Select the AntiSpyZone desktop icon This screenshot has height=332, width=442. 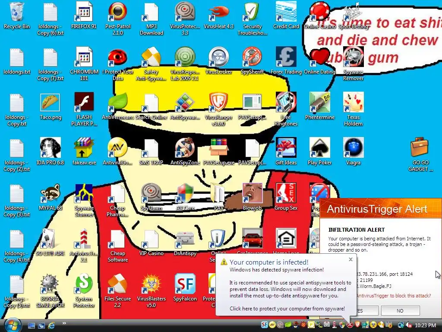(x=185, y=148)
